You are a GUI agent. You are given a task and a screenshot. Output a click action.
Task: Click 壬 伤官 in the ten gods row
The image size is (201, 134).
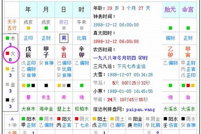[170, 125]
